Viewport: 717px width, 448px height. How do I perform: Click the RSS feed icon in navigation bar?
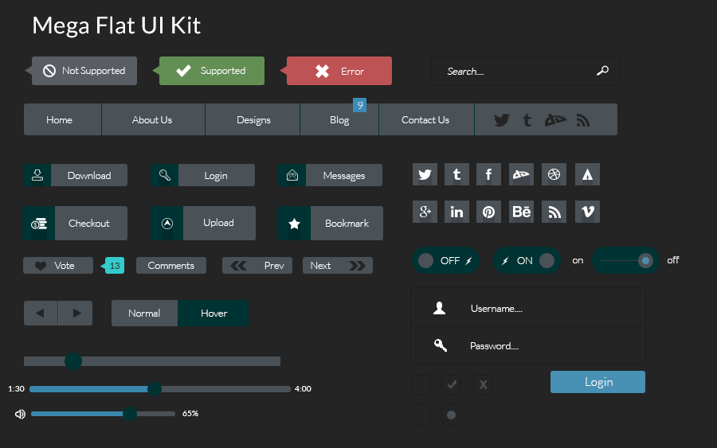[x=582, y=120]
